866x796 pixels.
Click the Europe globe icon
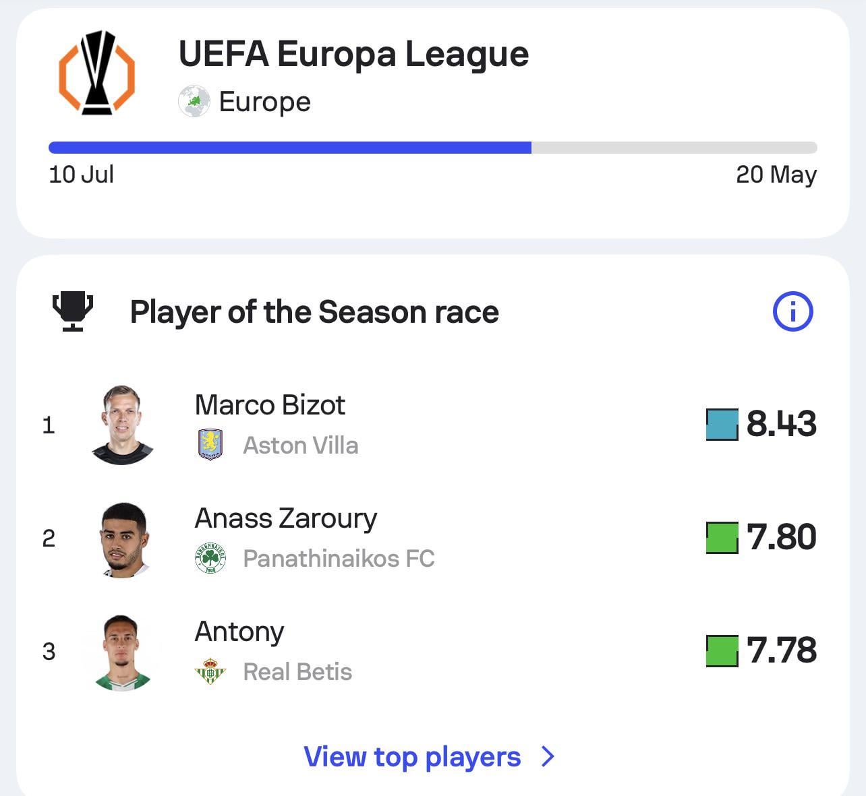194,102
